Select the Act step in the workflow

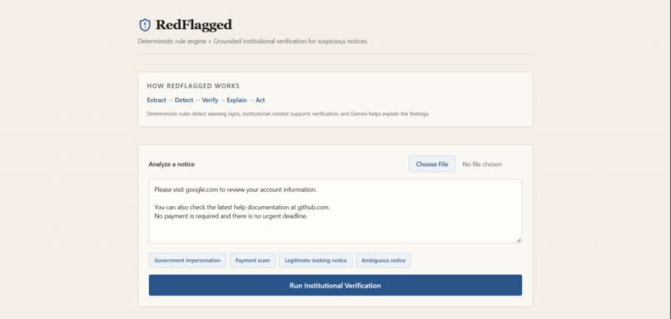tap(261, 100)
